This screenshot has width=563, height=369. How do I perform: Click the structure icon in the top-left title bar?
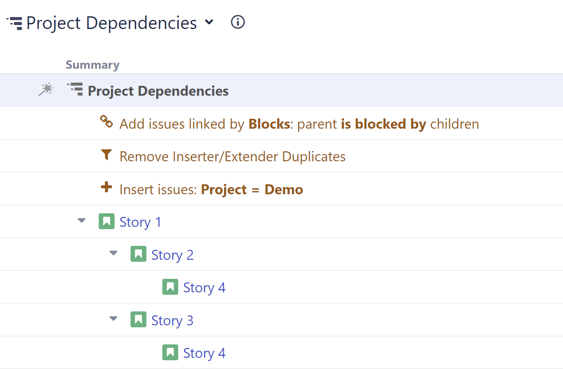click(x=14, y=23)
